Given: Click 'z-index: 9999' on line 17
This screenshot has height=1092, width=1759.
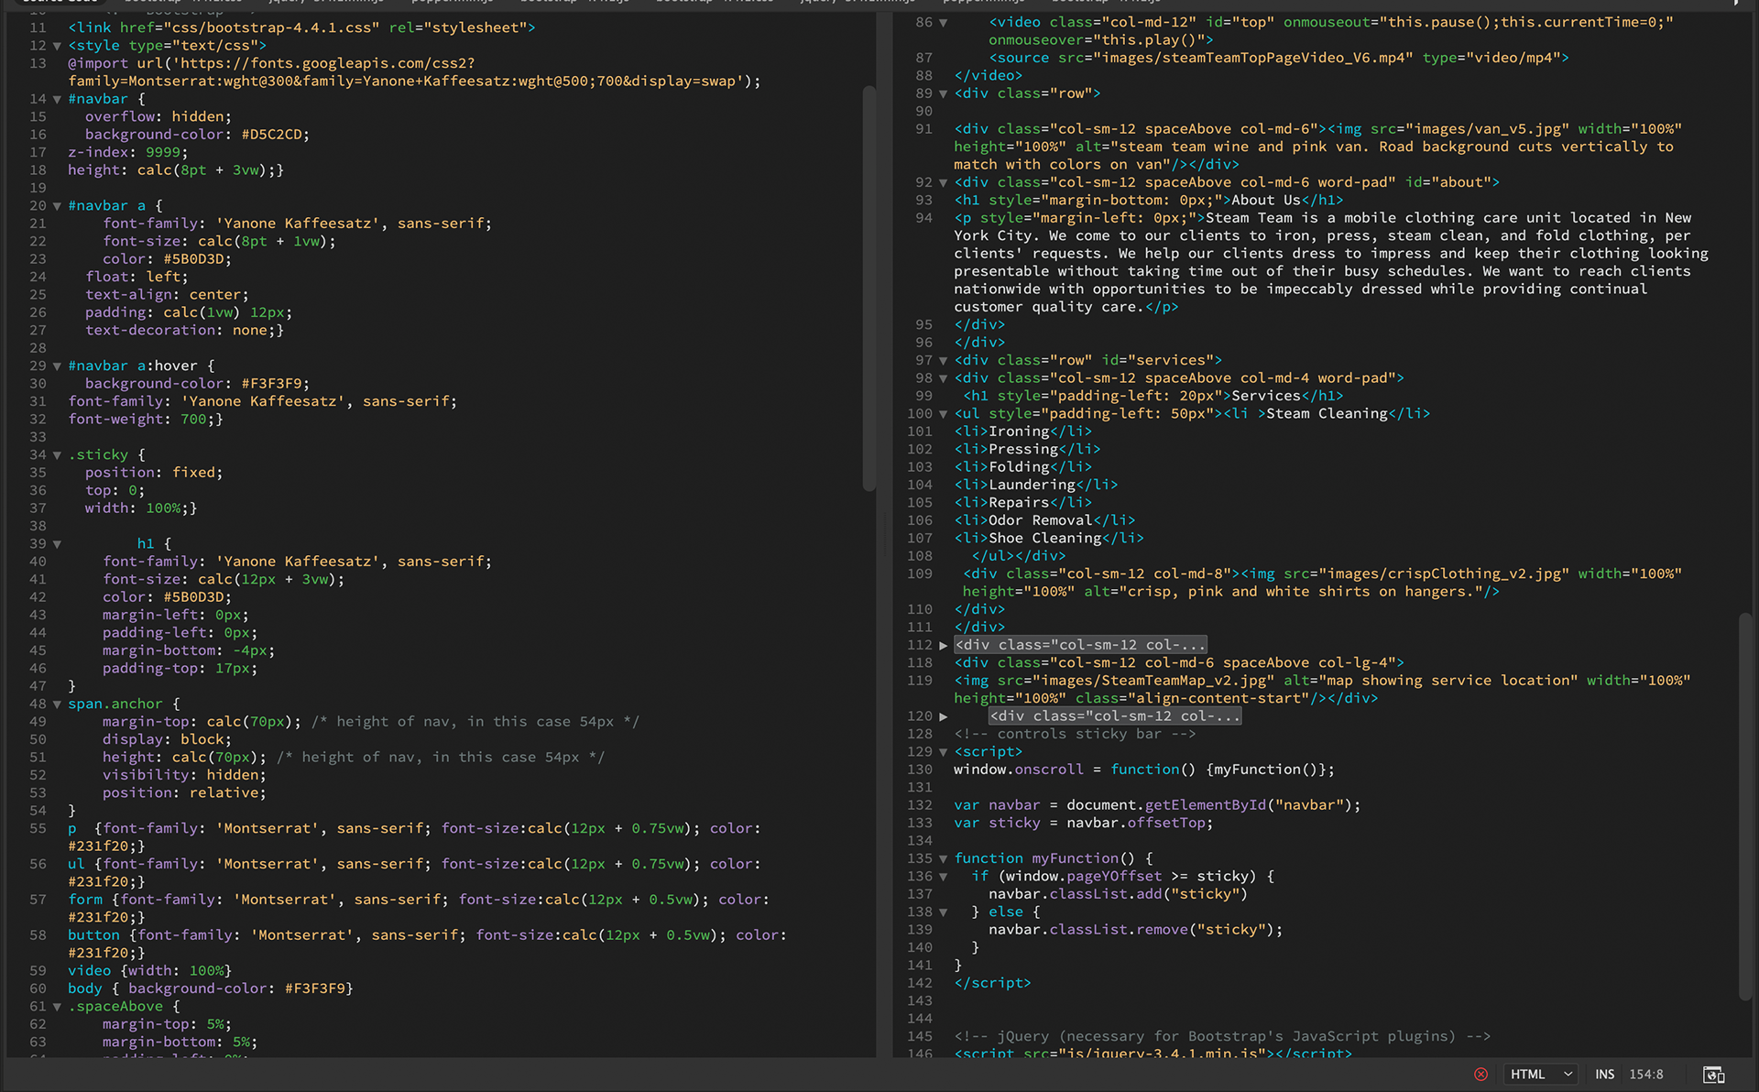Looking at the screenshot, I should pos(125,153).
